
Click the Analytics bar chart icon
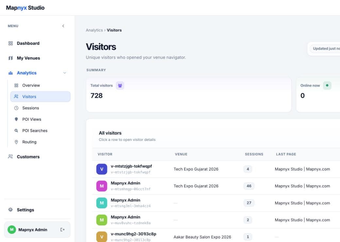(x=10, y=73)
